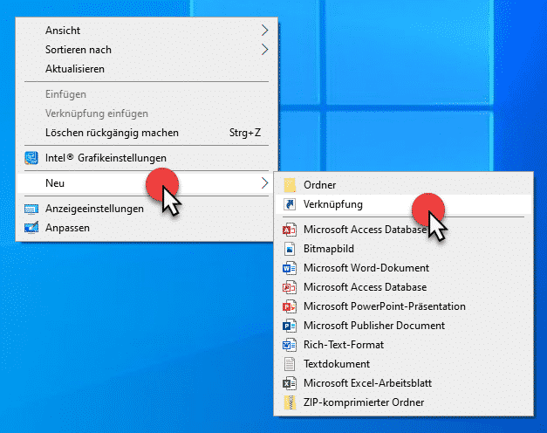
Task: Click the Microsoft Excel-Arbeitsblatt icon
Action: coord(290,383)
